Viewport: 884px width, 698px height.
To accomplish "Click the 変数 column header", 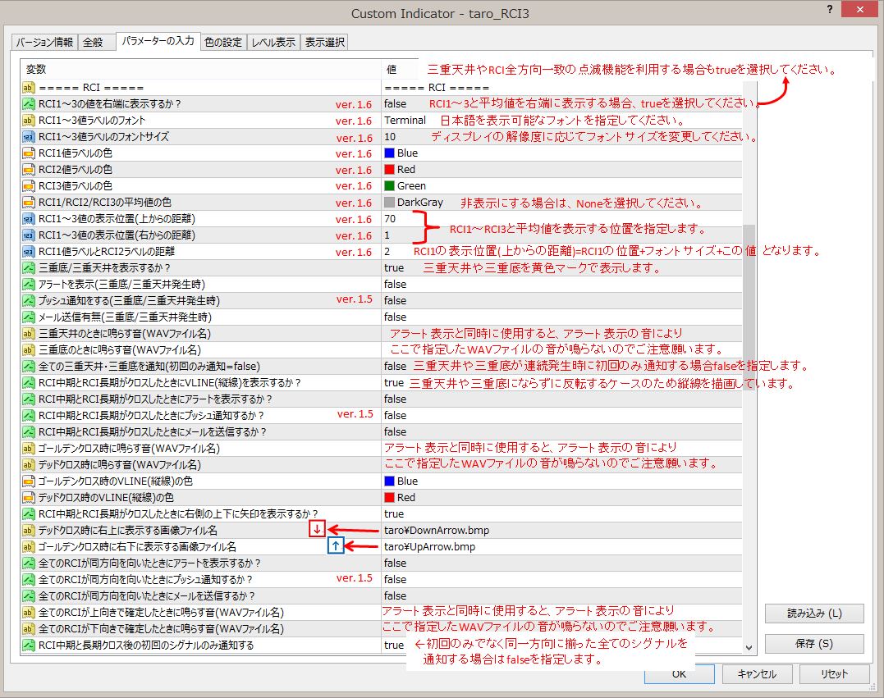I will (x=201, y=69).
